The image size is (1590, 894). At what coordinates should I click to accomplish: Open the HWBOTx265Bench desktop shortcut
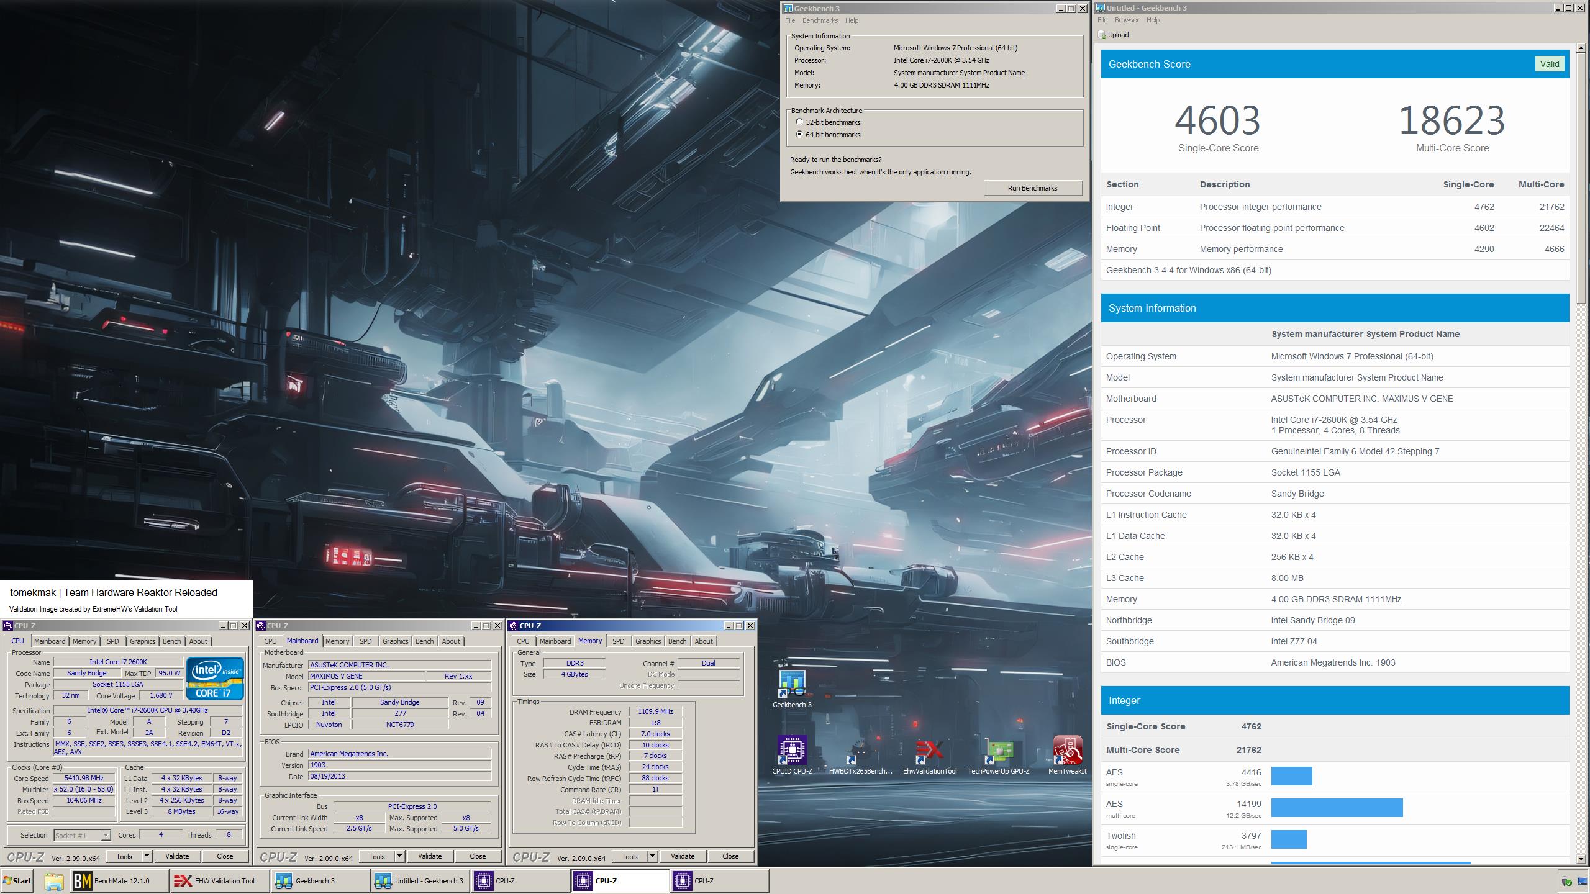coord(860,756)
